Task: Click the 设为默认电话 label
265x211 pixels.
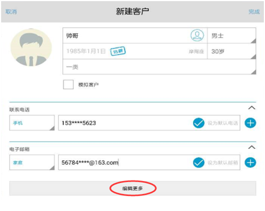Action: [223, 123]
